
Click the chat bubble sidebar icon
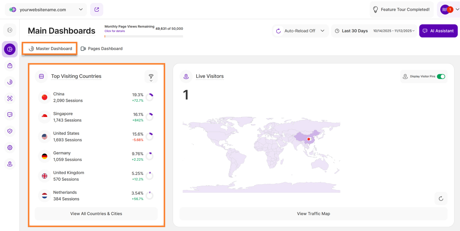point(10,115)
